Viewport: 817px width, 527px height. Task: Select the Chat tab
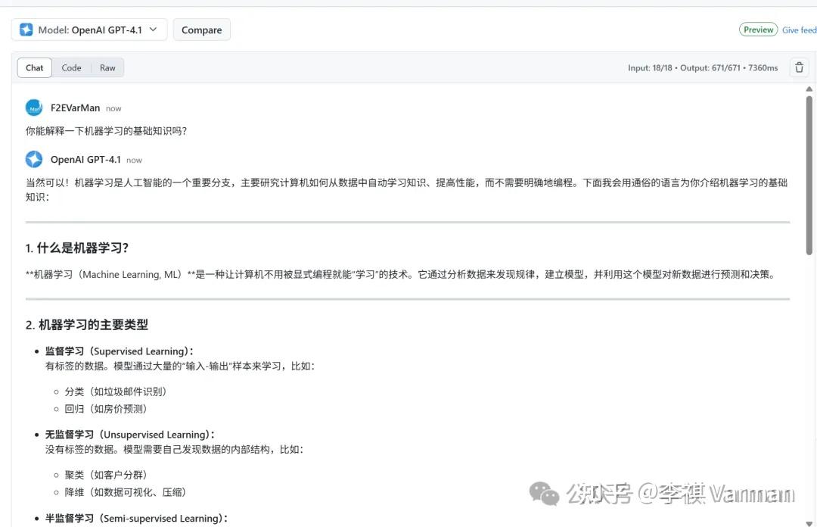[34, 67]
